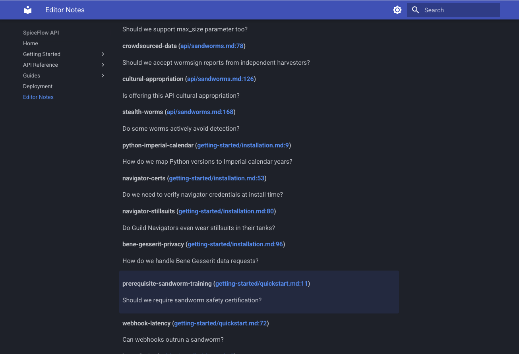Open the api/sandworms.md:168 link
The height and width of the screenshot is (354, 519).
200,112
